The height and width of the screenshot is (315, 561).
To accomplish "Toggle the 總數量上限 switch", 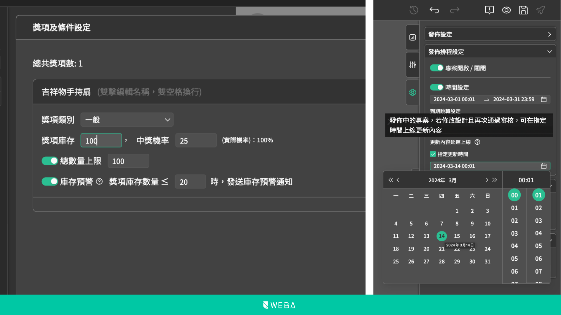I will point(50,161).
